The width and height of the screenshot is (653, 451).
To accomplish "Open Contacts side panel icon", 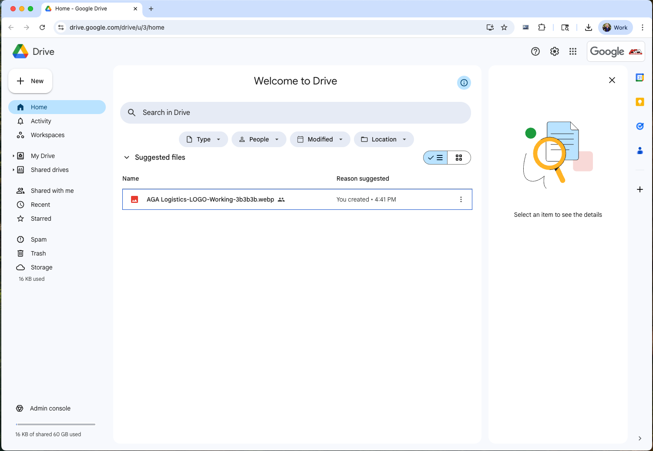I will coord(640,151).
